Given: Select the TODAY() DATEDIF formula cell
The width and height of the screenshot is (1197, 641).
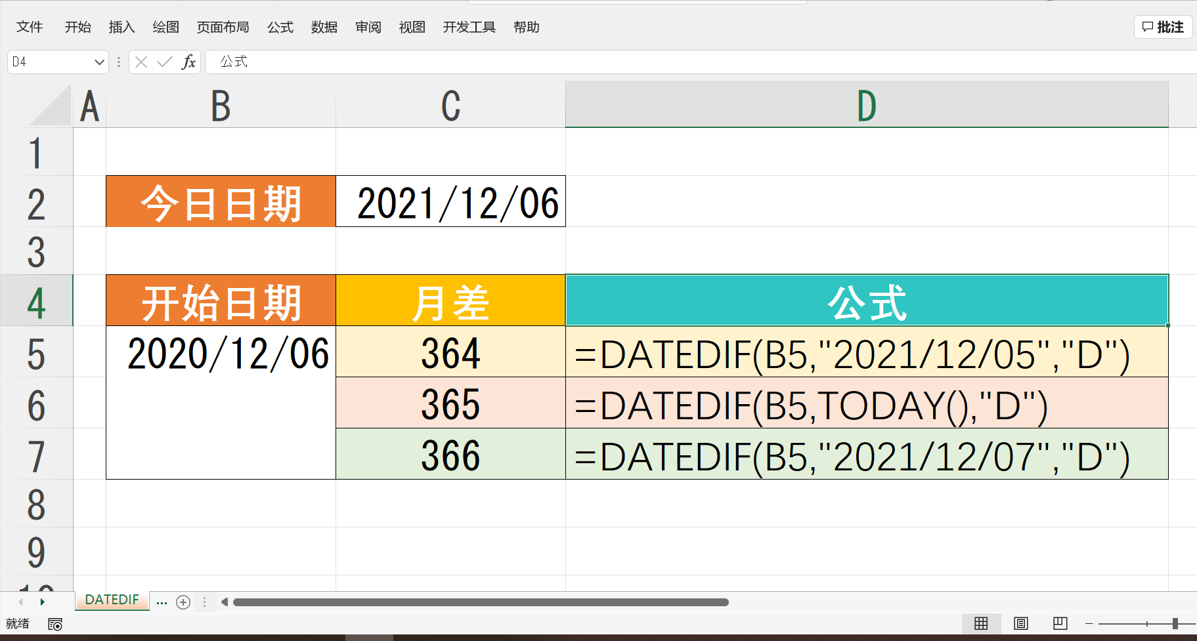Looking at the screenshot, I should click(x=867, y=403).
